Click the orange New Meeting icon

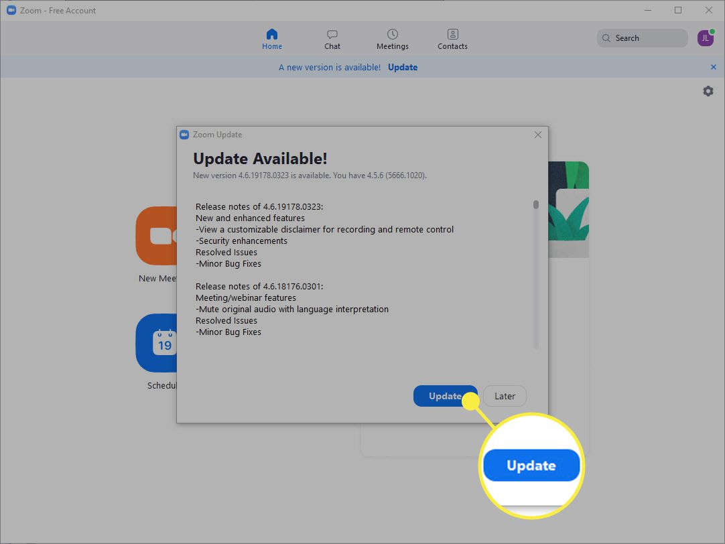tap(156, 236)
